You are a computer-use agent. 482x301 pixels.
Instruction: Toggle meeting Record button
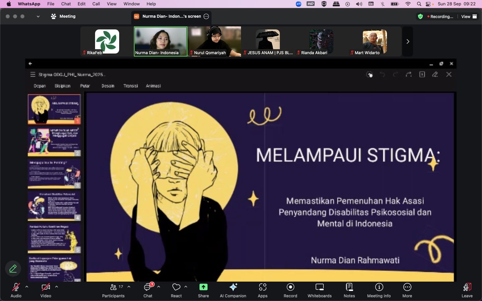click(290, 290)
